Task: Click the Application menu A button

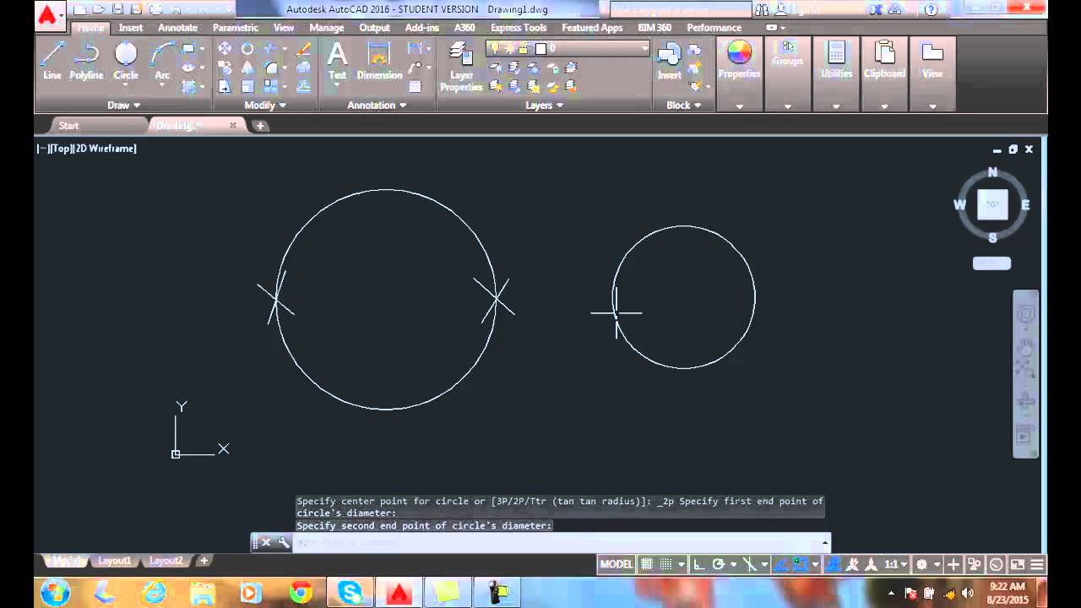Action: 50,15
